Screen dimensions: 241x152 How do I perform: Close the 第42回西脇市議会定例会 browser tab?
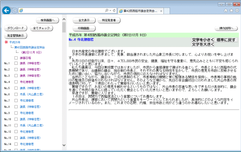(161, 11)
